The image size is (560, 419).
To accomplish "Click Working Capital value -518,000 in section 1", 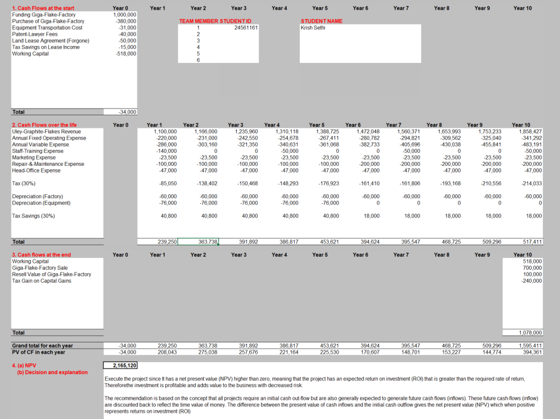I will click(126, 53).
